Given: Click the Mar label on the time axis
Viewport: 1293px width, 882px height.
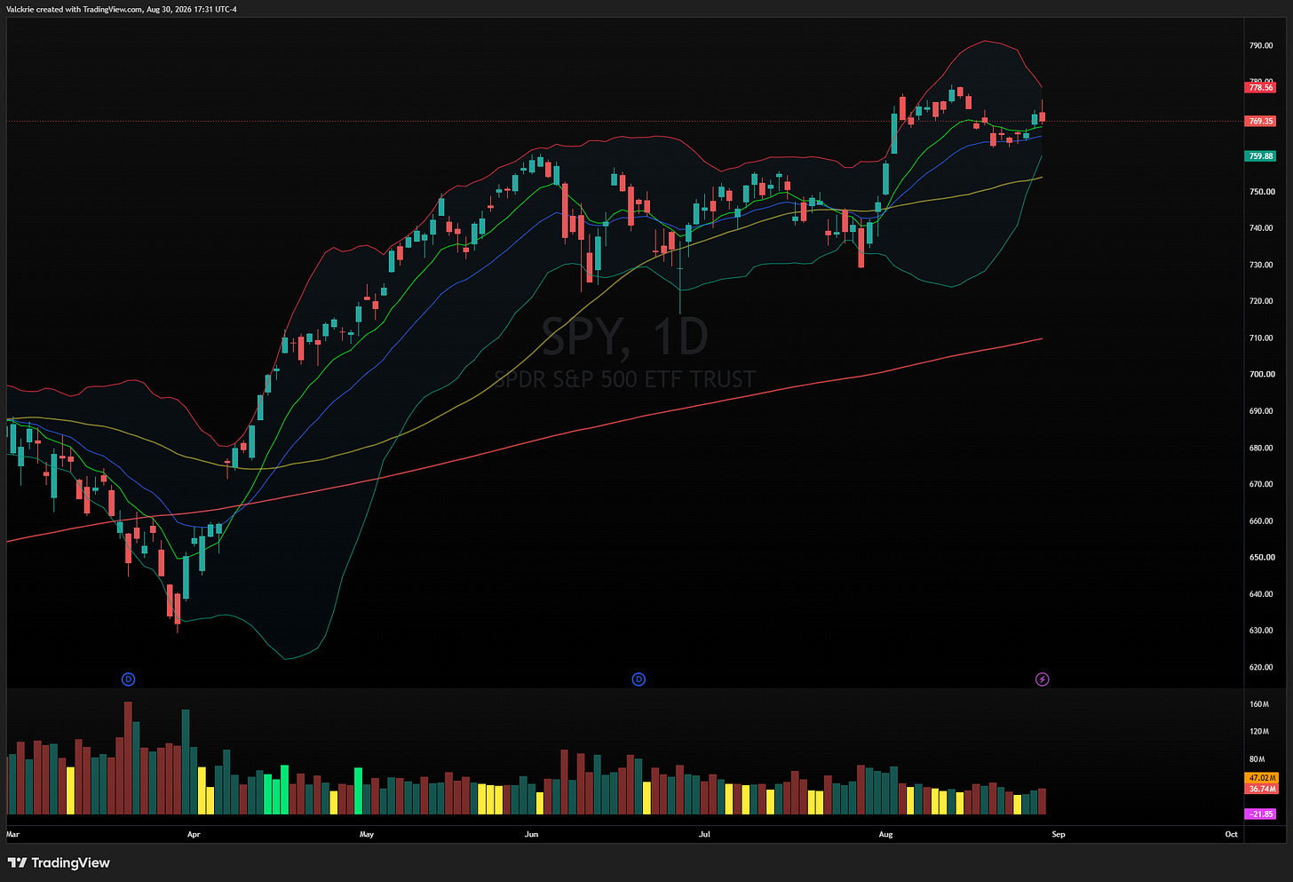Looking at the screenshot, I should (x=12, y=835).
